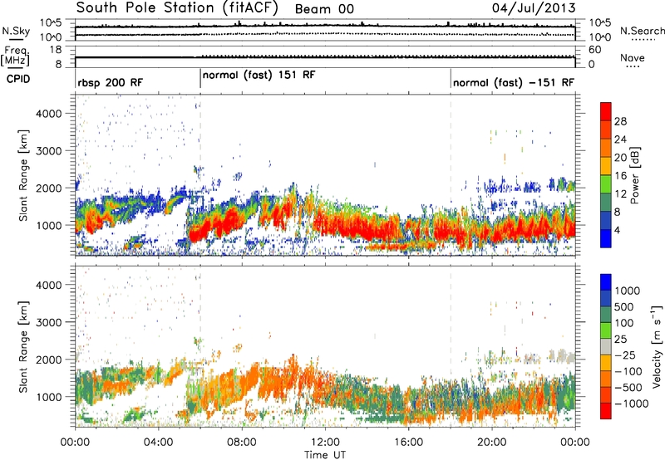Image resolution: width=665 pixels, height=460 pixels.
Task: Click the '1000' tick on velocity panel axis
Action: point(48,397)
